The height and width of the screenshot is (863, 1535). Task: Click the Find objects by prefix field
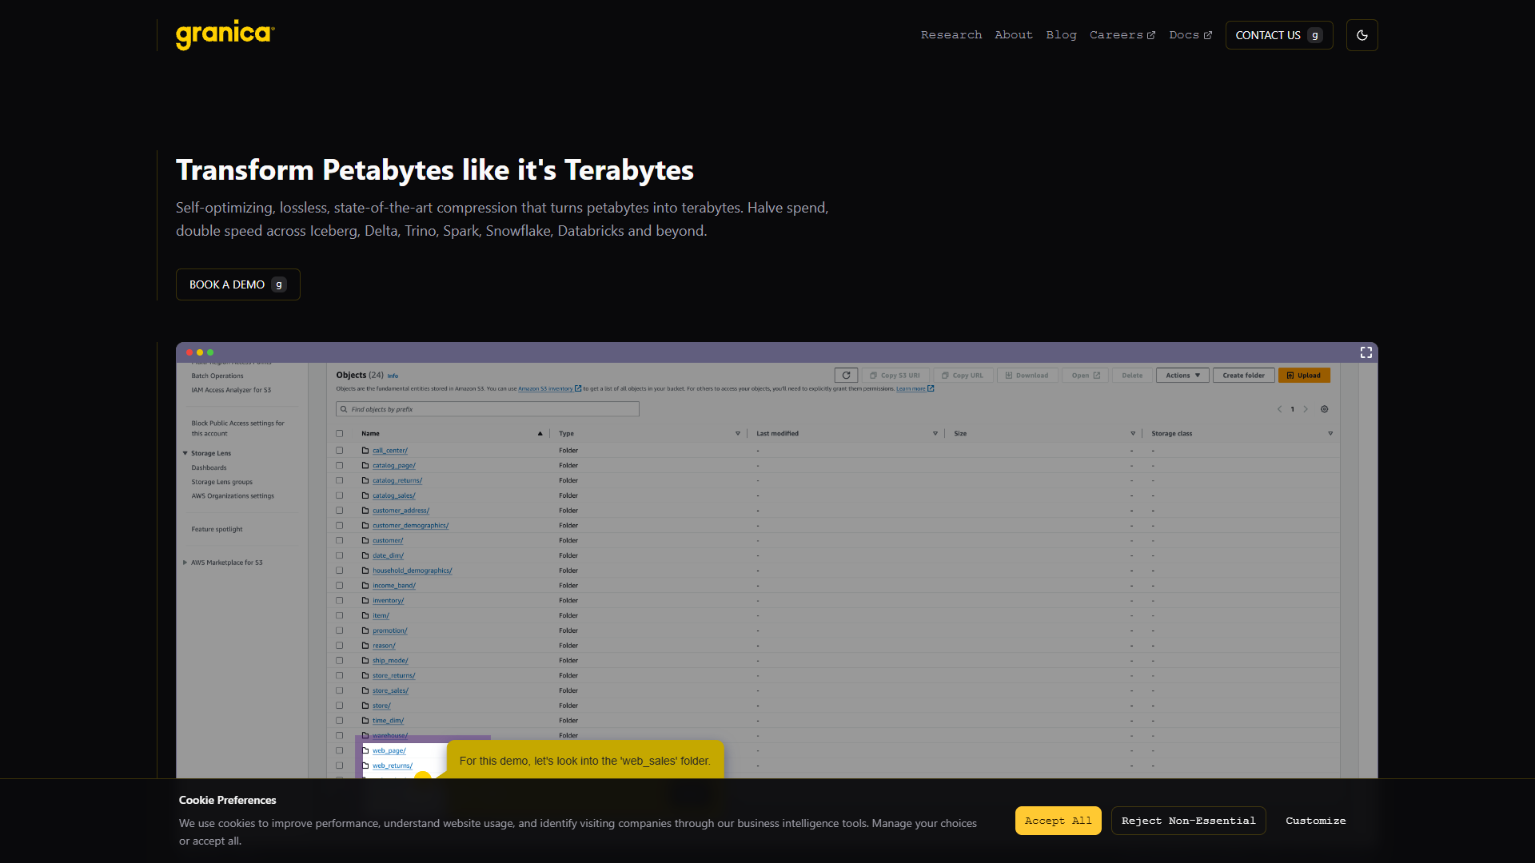pyautogui.click(x=488, y=409)
